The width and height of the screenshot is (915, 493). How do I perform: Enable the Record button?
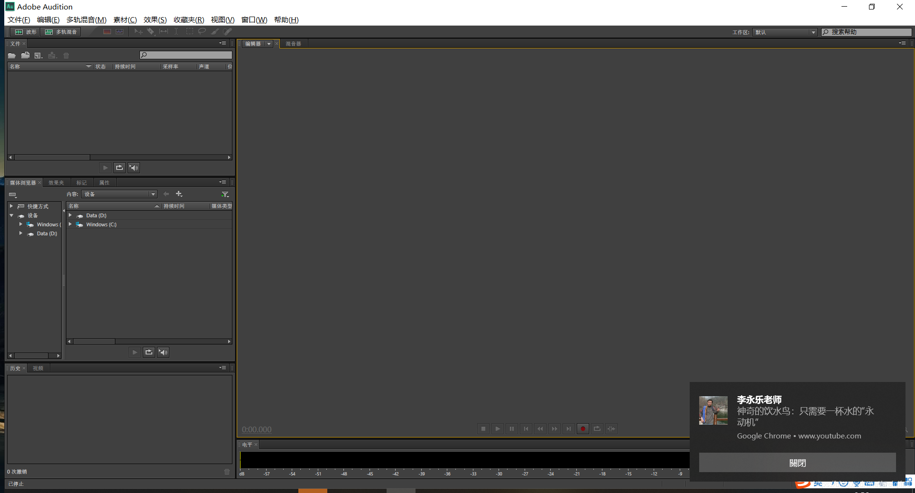[582, 428]
